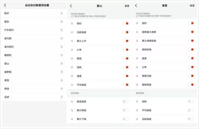The width and height of the screenshot is (199, 129).
Task: Toggle 消耗 switch in 登山
Action: pyautogui.click(x=126, y=67)
